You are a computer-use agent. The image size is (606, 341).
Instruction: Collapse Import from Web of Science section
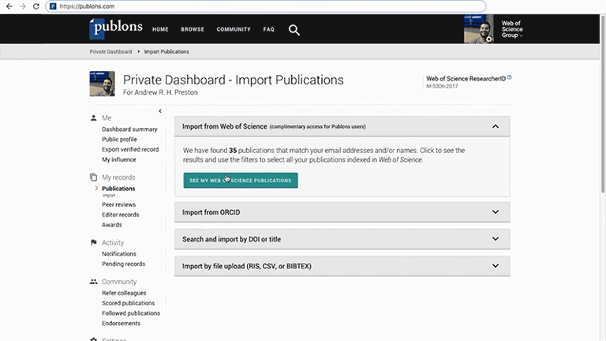[496, 126]
